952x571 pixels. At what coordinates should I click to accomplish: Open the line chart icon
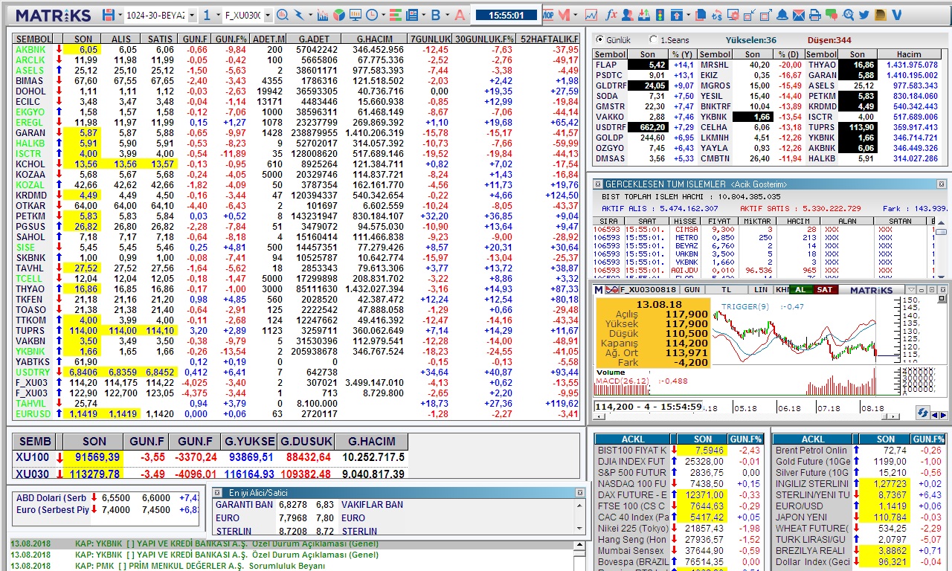[591, 15]
